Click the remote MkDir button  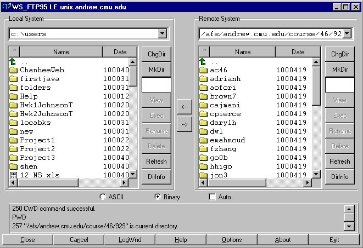[339, 70]
